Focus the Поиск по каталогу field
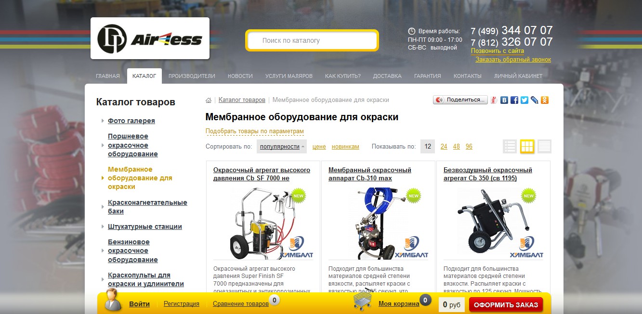This screenshot has width=642, height=314. pos(312,40)
